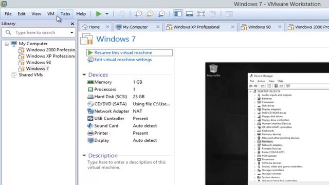Close the Windows 98 tab

tap(280, 27)
